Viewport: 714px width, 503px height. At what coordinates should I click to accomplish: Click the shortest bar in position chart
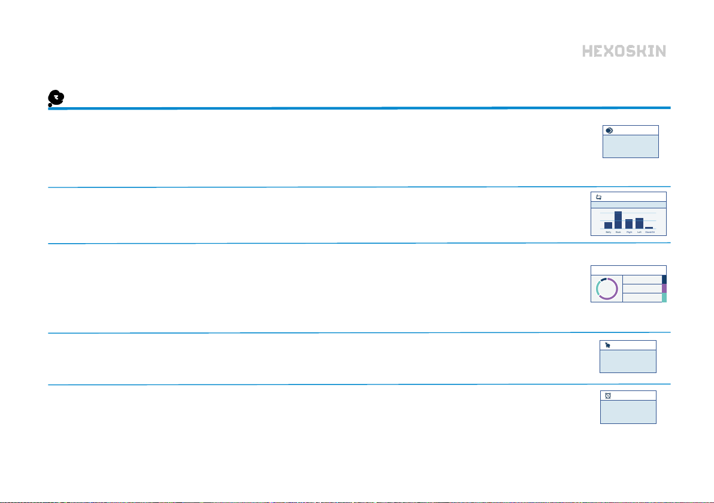[649, 228]
